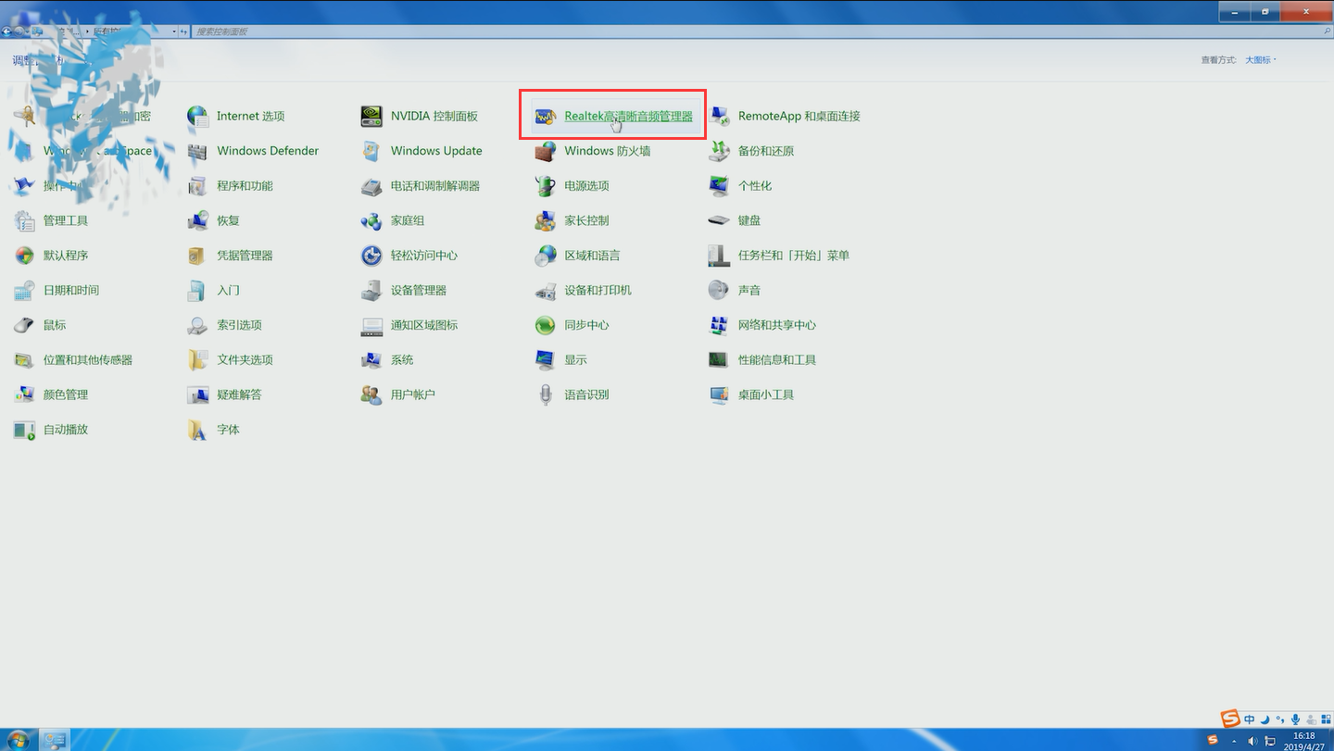Click the Back navigation arrow
This screenshot has height=751, width=1334.
[6, 31]
